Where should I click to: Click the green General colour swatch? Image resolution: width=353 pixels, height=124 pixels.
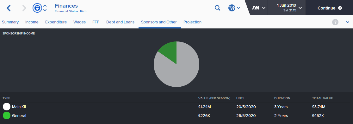pyautogui.click(x=7, y=116)
